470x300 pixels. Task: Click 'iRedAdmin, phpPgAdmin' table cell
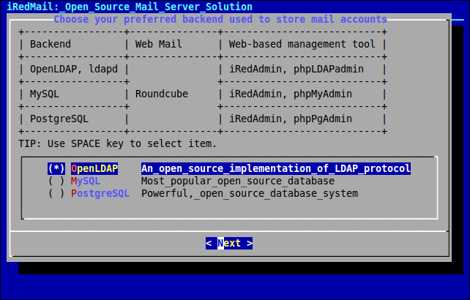coord(291,119)
